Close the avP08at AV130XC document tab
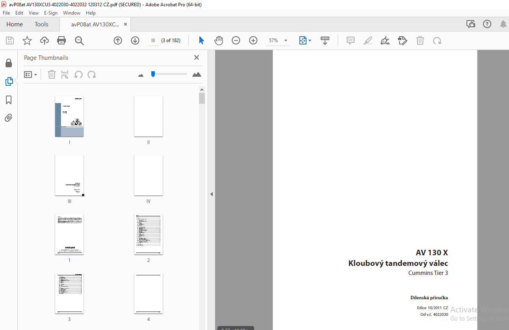 [125, 24]
